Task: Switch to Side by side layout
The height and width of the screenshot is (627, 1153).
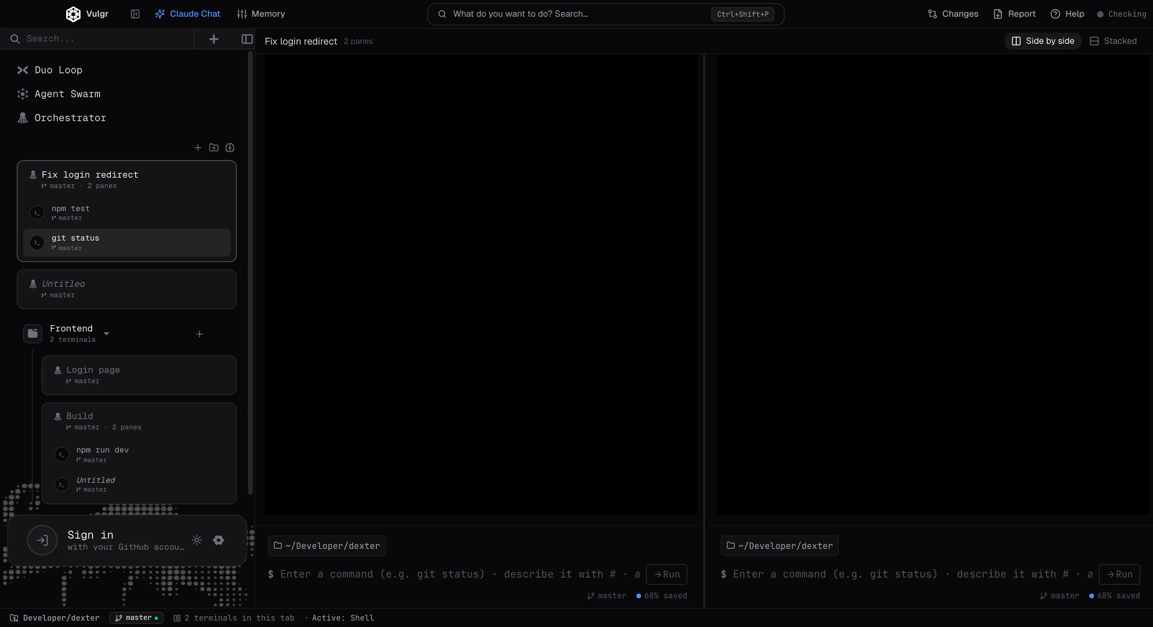Action: coord(1043,41)
